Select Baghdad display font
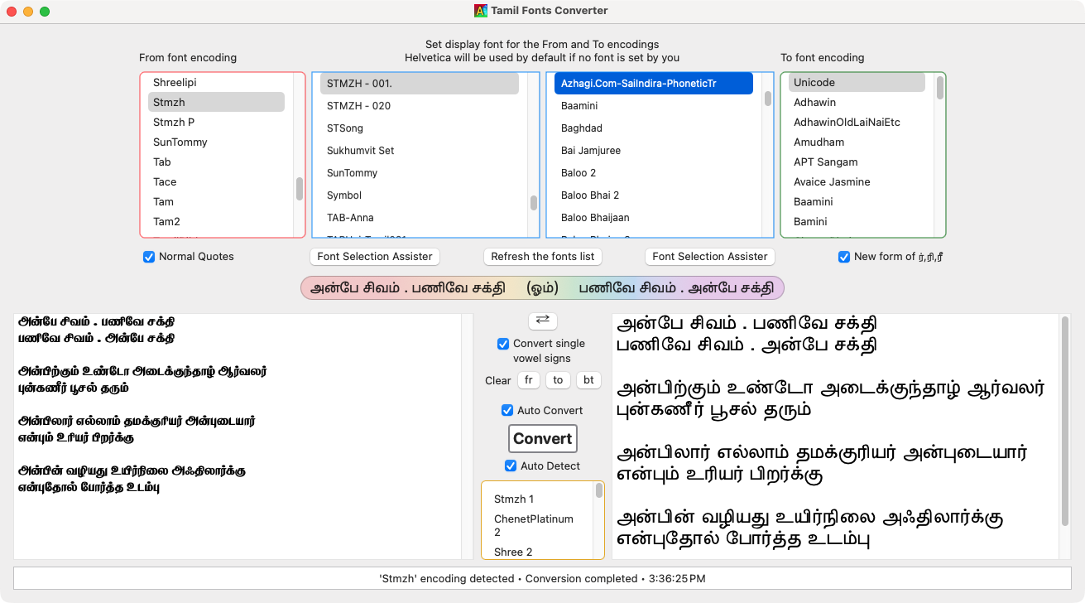 (x=654, y=128)
